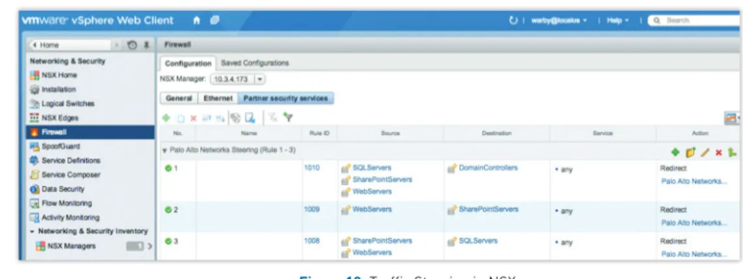The image size is (743, 279).
Task: Click the green add rule toolbar icon
Action: 166,119
